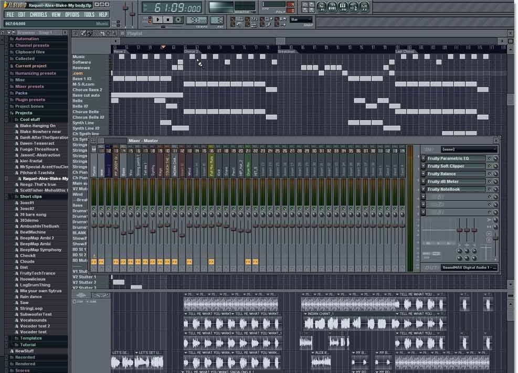The image size is (518, 373).
Task: Open Fruity NoteBook slot dropdown arrow
Action: 423,189
